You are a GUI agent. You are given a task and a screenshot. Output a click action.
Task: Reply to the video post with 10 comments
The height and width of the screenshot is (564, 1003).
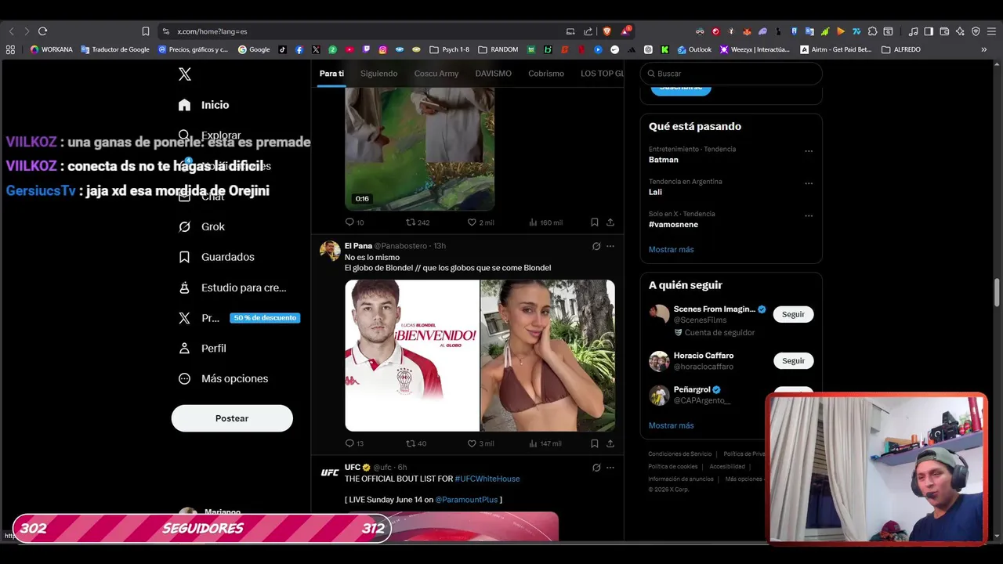click(x=355, y=222)
